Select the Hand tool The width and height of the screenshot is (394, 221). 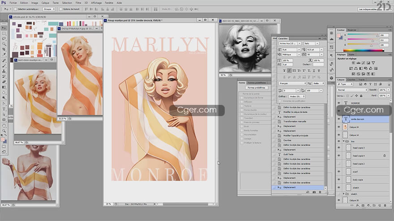click(x=4, y=126)
